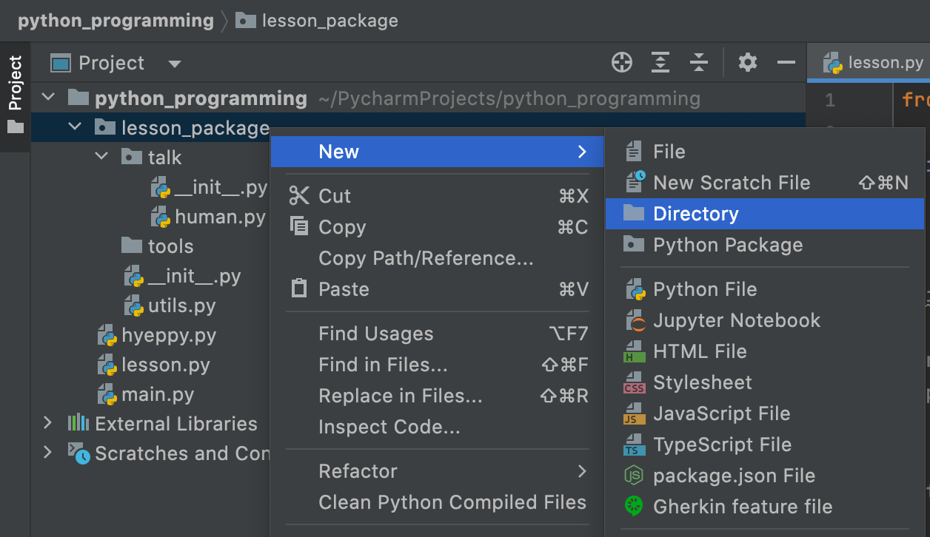This screenshot has height=537, width=930.
Task: Click the New Scratch File icon
Action: point(635,182)
